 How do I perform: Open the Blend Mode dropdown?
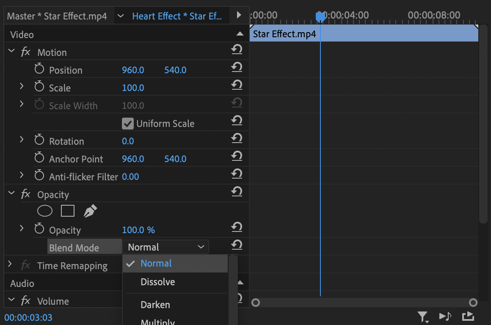click(166, 247)
